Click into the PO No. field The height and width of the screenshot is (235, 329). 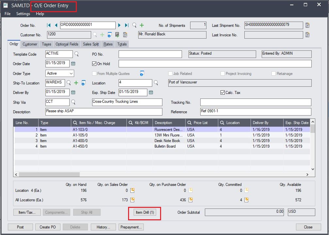pyautogui.click(x=150, y=54)
